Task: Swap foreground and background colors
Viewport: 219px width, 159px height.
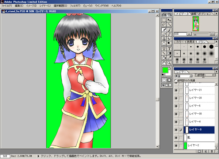Action: click(x=170, y=68)
